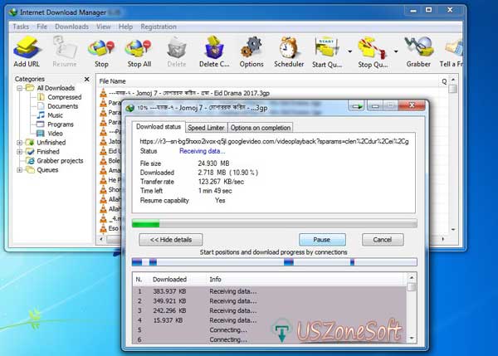Click the download URL text

point(274,141)
